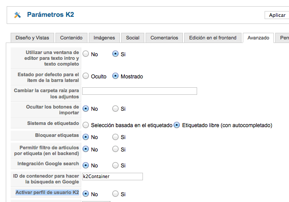Open the Diseño y Vistas tab
Viewport: 289px width, 202px height.
point(32,38)
